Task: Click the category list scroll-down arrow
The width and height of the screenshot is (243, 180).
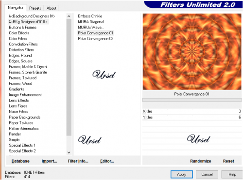Action: coord(69,152)
